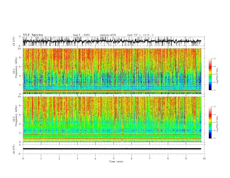Select the ch.3(V) axis label
The width and height of the screenshot is (230, 178).
pyautogui.click(x=14, y=149)
